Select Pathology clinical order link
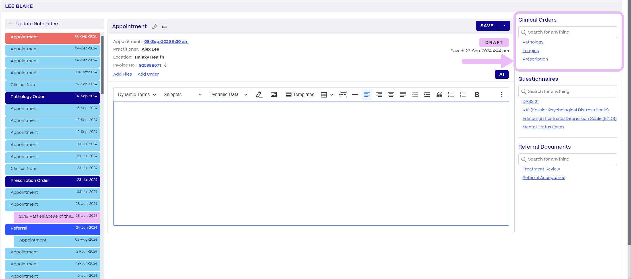631x279 pixels. [x=533, y=42]
